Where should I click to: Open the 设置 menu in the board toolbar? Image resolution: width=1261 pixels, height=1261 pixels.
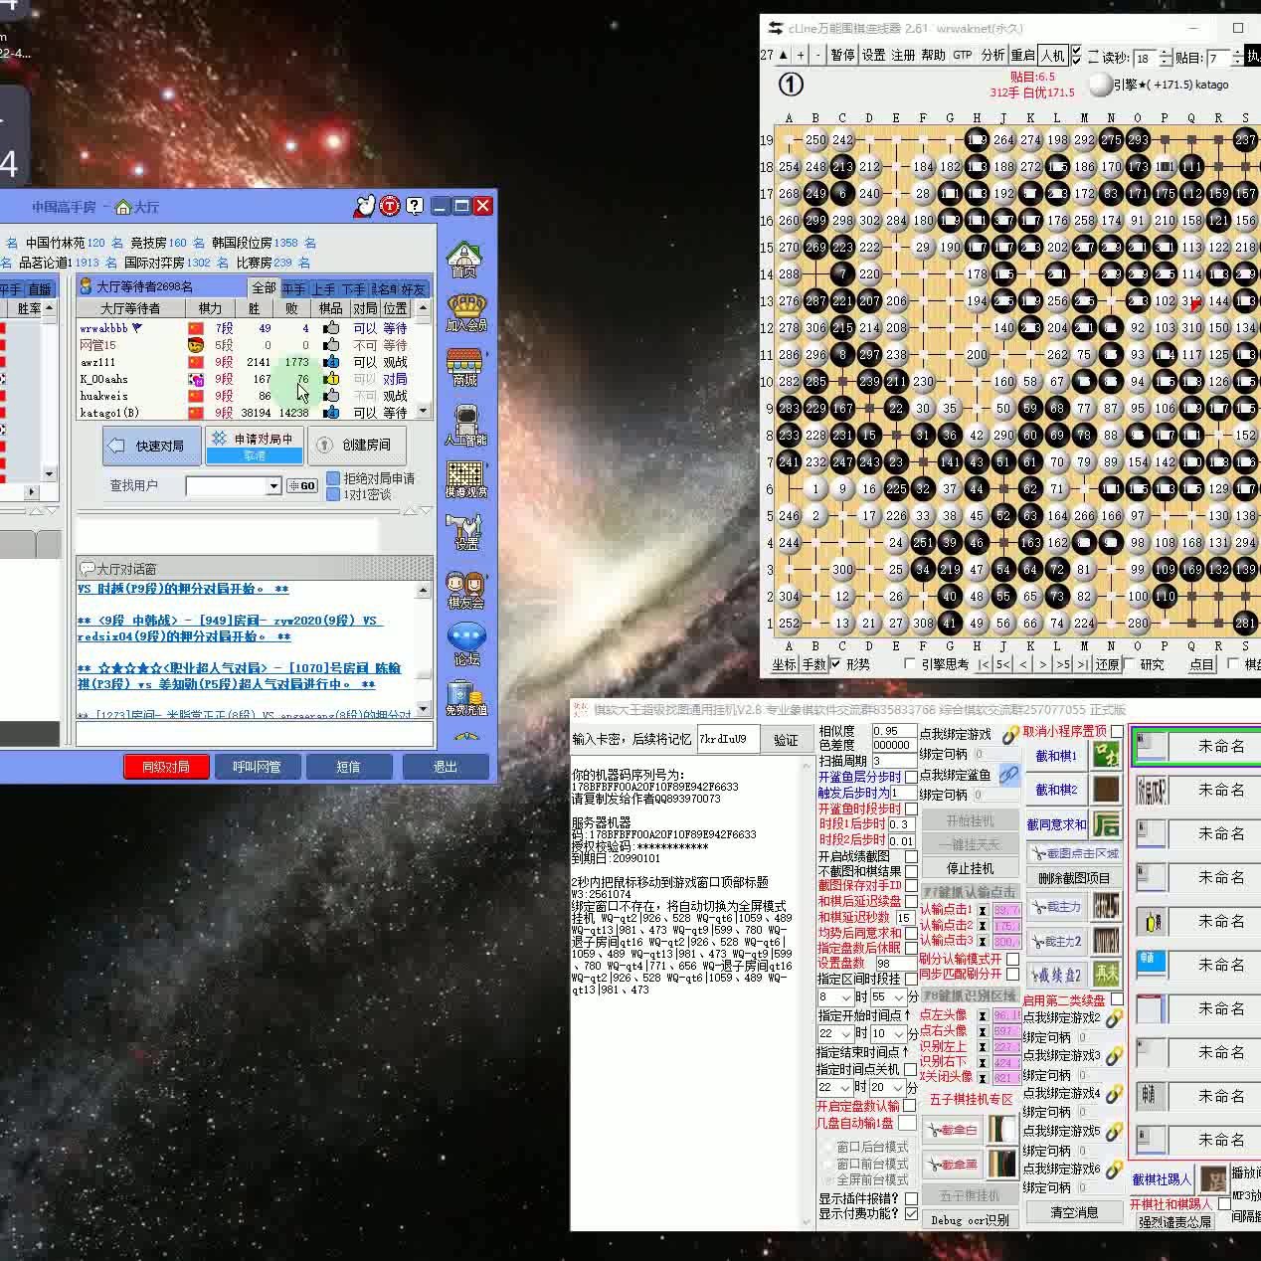pyautogui.click(x=873, y=55)
